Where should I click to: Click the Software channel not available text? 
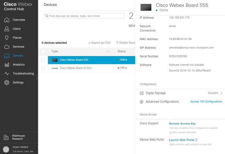click(x=186, y=65)
